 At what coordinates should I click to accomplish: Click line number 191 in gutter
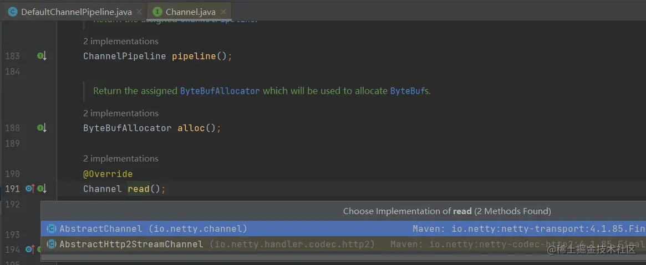12,189
